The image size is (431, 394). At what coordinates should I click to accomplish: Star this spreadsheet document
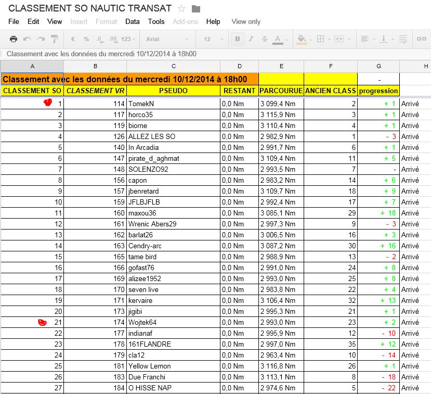[x=181, y=8]
